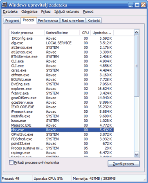Select the explorer.exe process
Screen dimensions: 148x183
pos(62,89)
